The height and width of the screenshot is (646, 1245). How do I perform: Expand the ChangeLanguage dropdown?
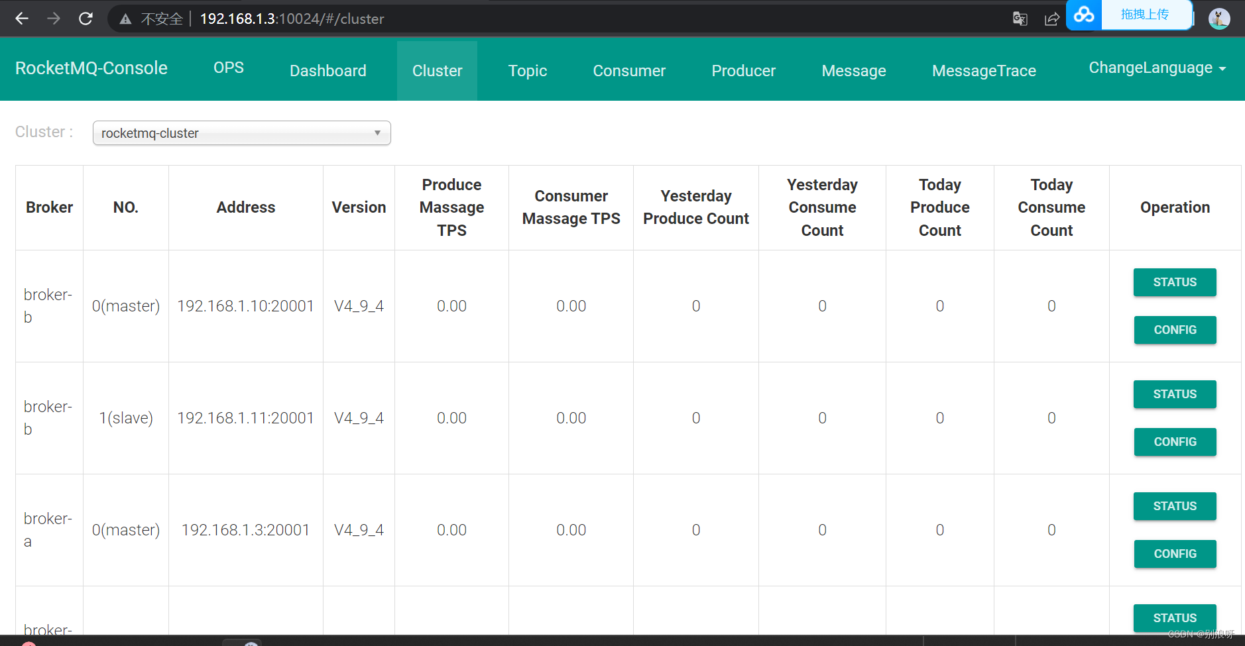(x=1157, y=68)
